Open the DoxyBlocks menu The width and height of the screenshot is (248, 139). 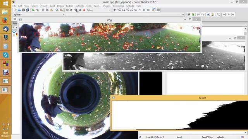point(118,6)
